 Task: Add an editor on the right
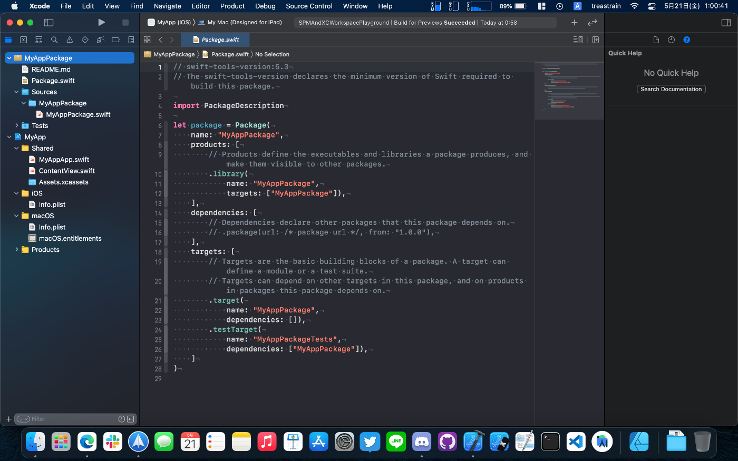596,40
